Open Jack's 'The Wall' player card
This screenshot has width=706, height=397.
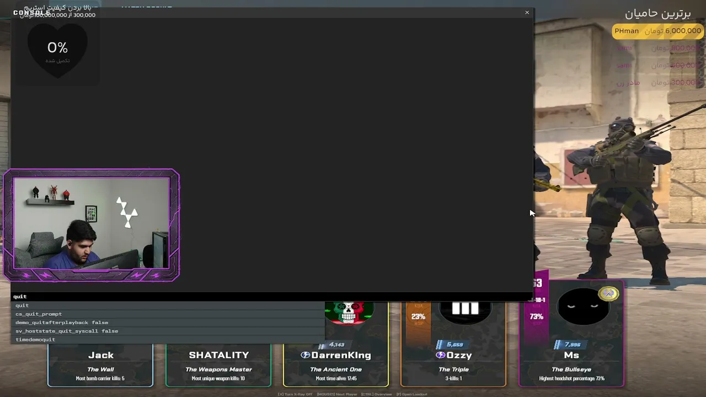pos(100,365)
